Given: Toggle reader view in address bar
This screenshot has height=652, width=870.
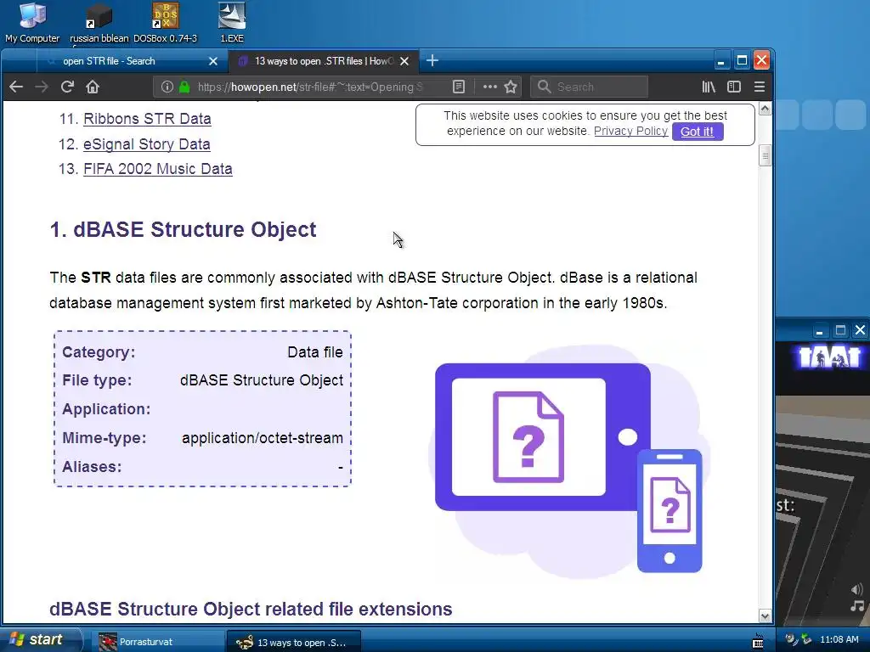Looking at the screenshot, I should tap(458, 87).
